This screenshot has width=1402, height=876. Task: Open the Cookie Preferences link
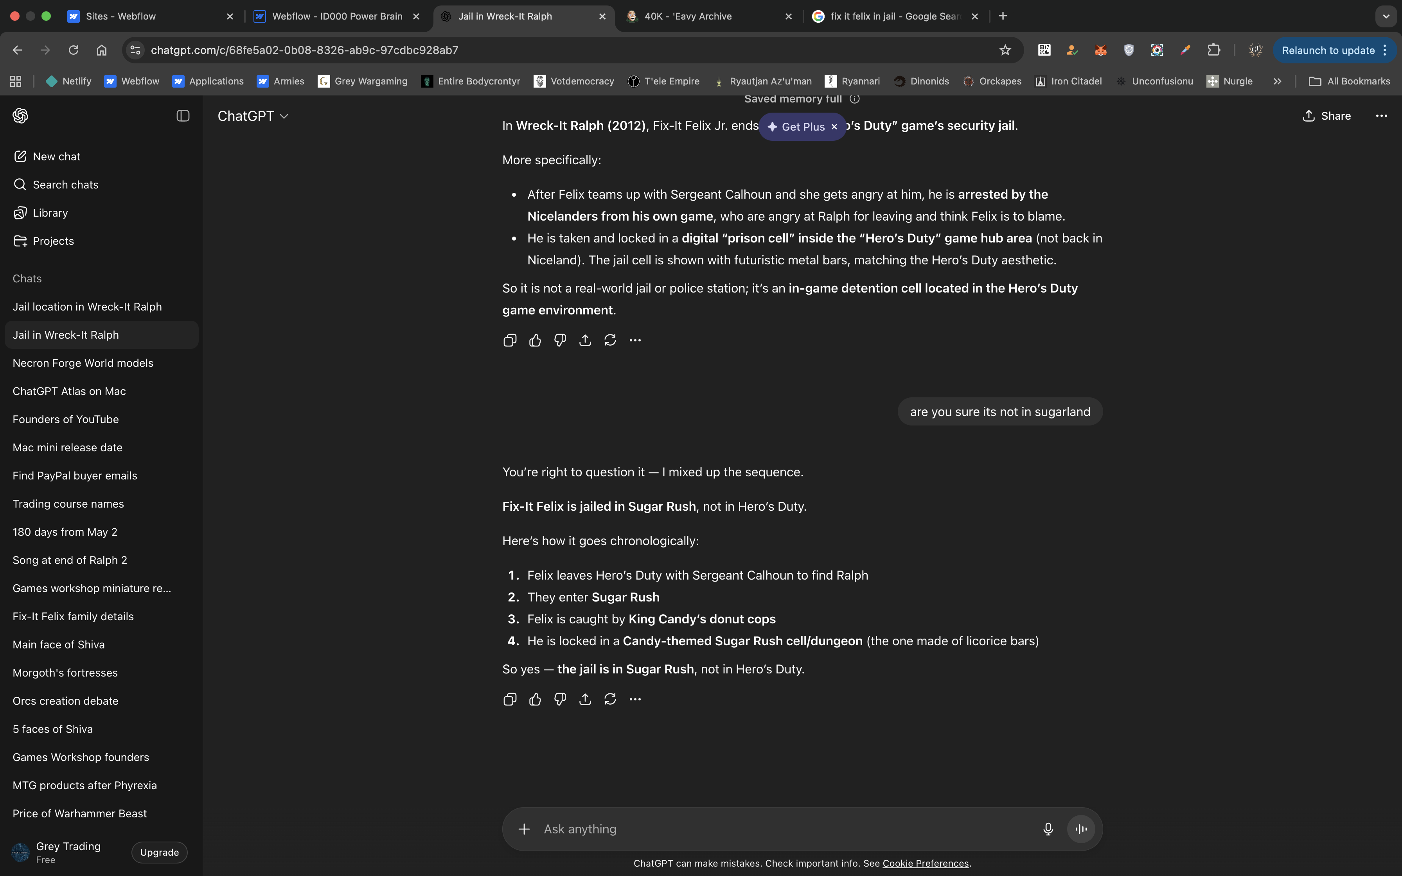click(925, 863)
